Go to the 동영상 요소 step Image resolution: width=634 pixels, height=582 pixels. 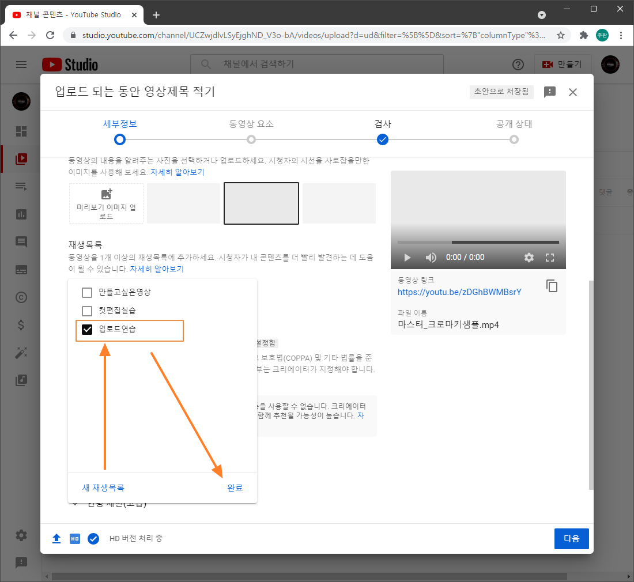tap(251, 131)
